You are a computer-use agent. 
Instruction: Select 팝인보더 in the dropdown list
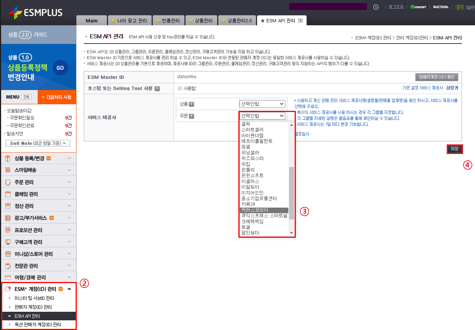pyautogui.click(x=264, y=233)
